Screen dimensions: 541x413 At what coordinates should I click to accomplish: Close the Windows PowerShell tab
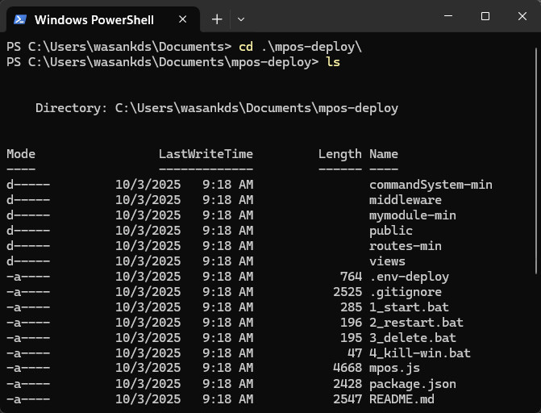tap(185, 19)
